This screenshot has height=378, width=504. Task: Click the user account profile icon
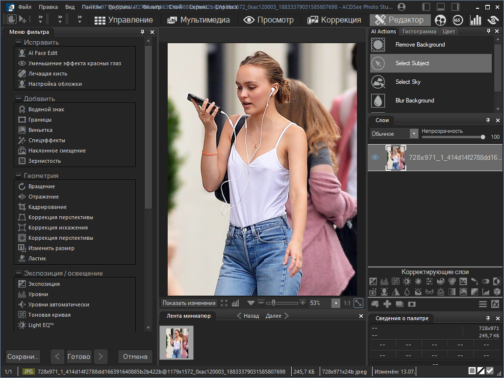click(x=401, y=7)
